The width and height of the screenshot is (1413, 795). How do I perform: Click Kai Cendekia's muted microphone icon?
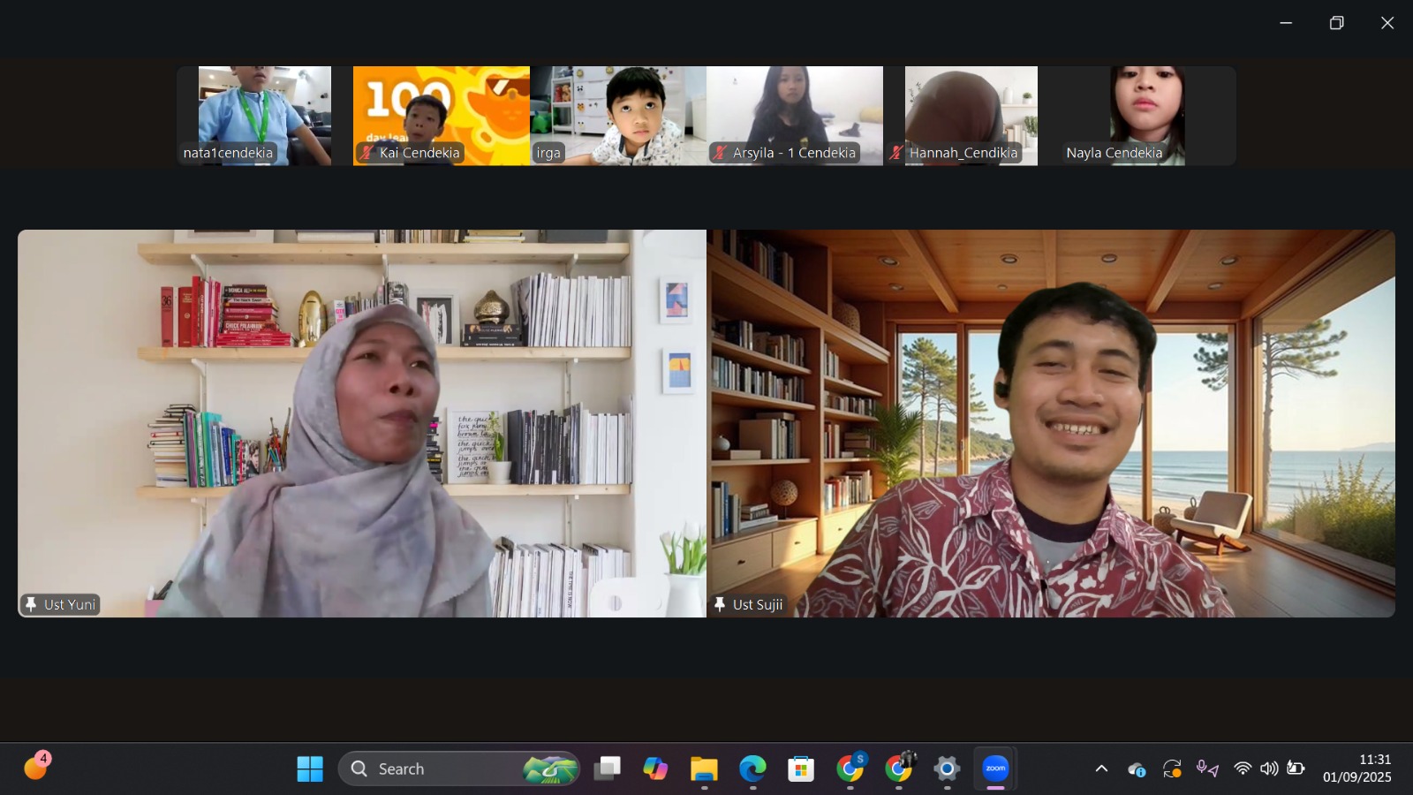[x=366, y=153]
